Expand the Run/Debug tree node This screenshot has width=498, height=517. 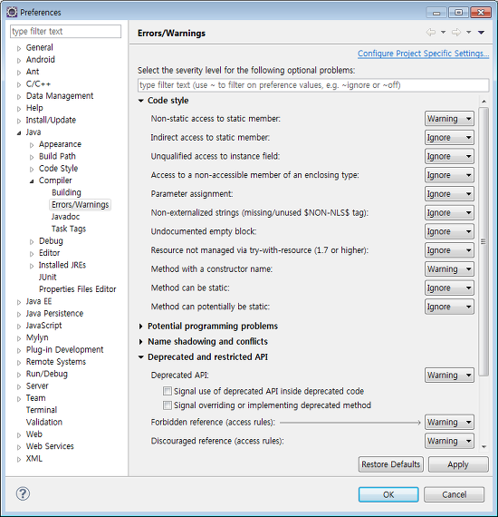[x=19, y=375]
